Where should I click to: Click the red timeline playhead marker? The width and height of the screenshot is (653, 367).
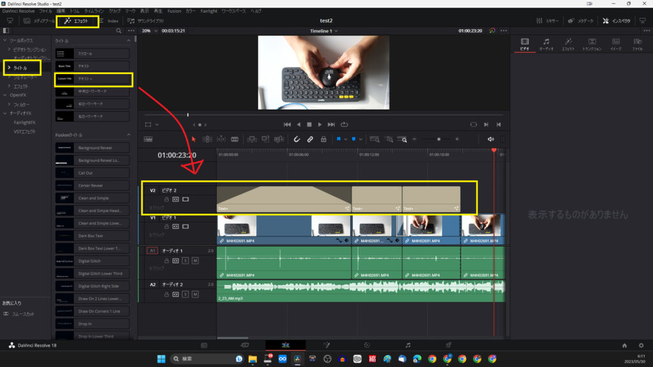pyautogui.click(x=494, y=150)
